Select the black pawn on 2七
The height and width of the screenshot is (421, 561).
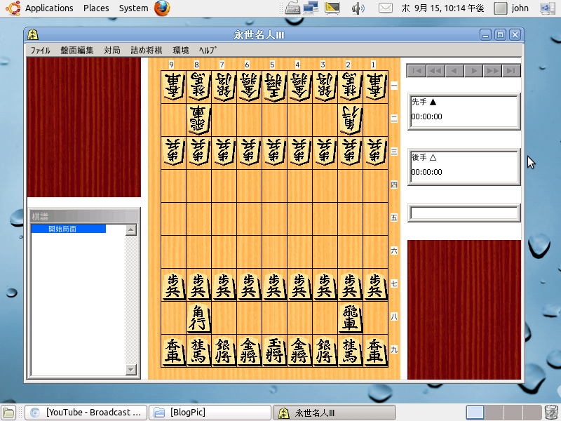point(350,285)
